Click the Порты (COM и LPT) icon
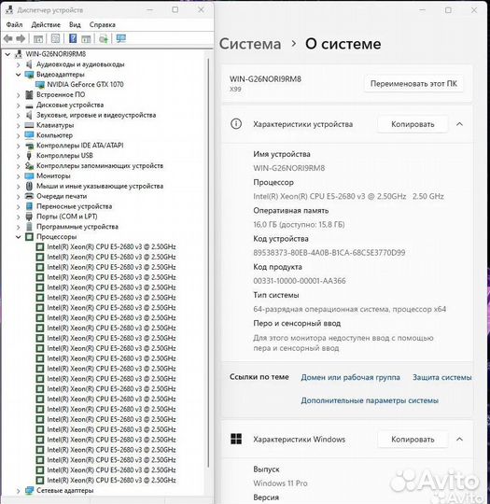Screen dimensions: 490x504 (x=29, y=217)
